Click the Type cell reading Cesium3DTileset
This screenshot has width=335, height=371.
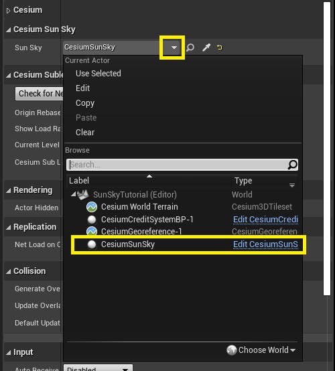click(x=262, y=207)
